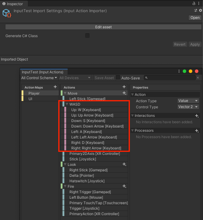
Task: Click the orange window button
Action: (x=191, y=71)
